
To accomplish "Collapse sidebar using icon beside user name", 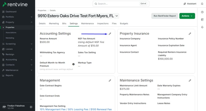I will (31, 107).
